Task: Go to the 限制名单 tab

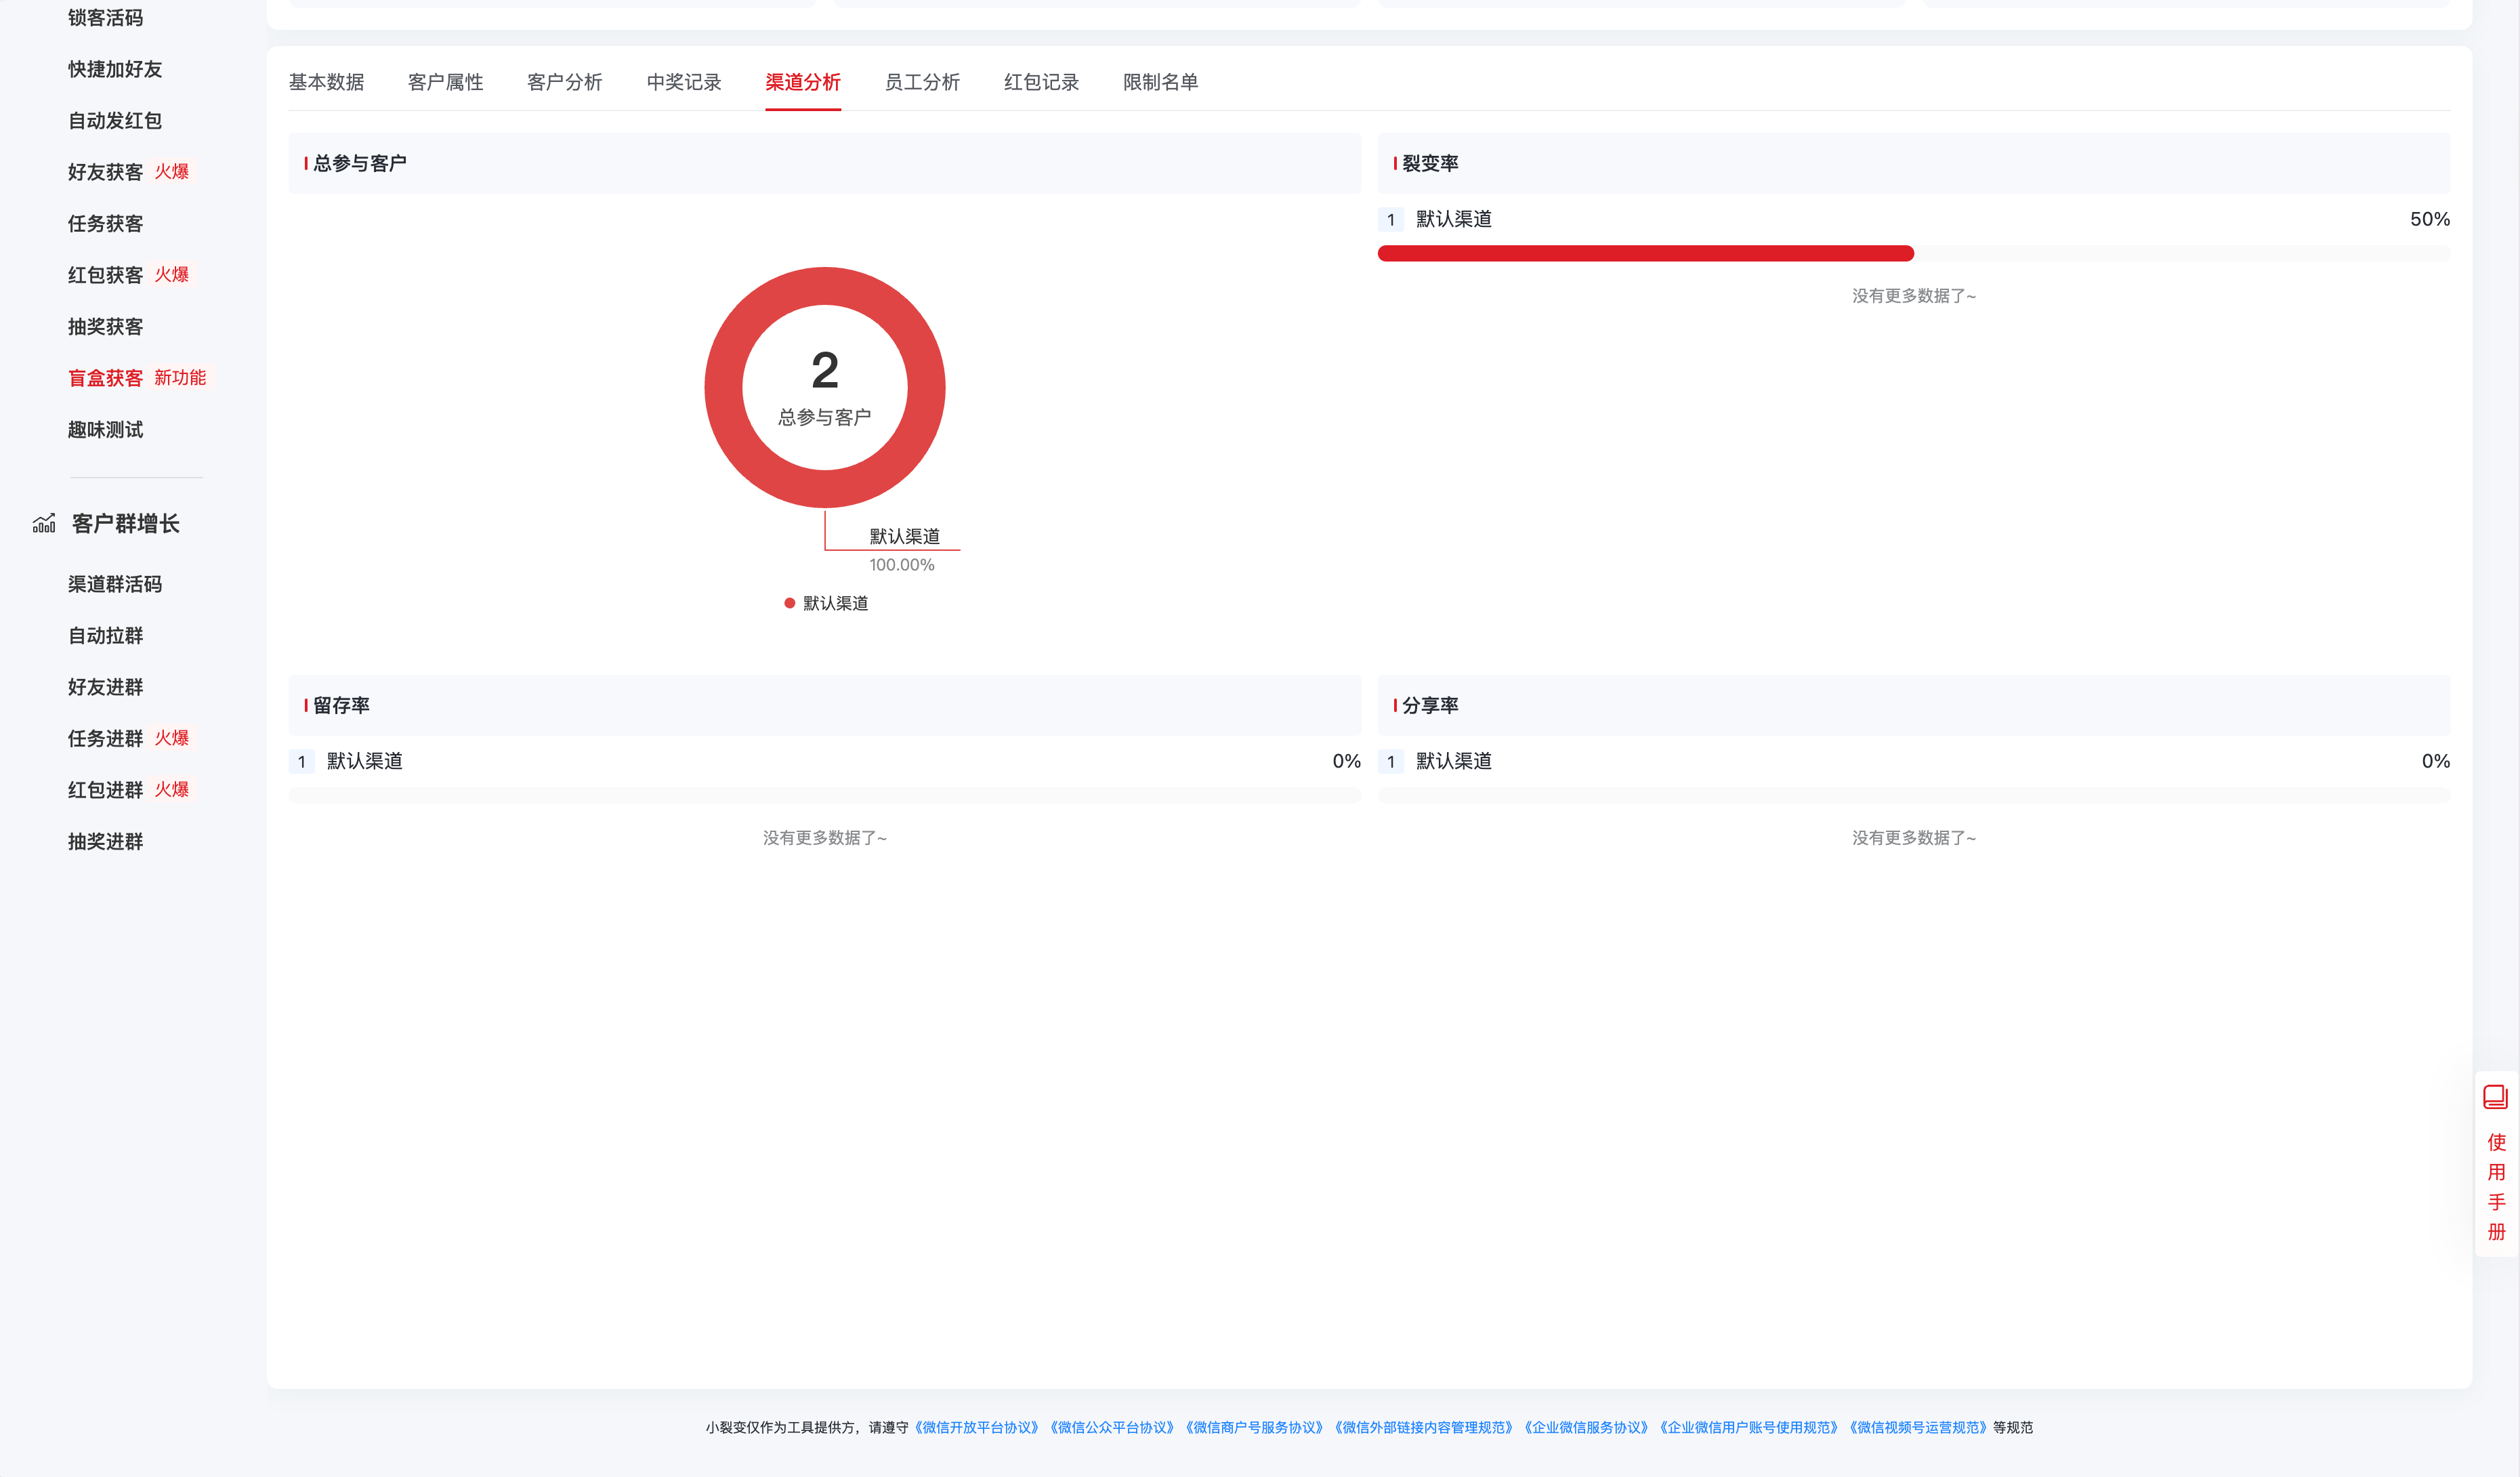Action: click(x=1160, y=82)
